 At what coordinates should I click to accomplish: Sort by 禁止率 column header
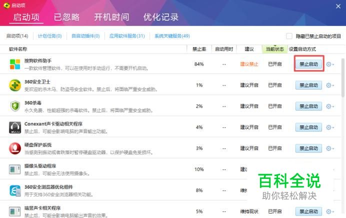(199, 49)
